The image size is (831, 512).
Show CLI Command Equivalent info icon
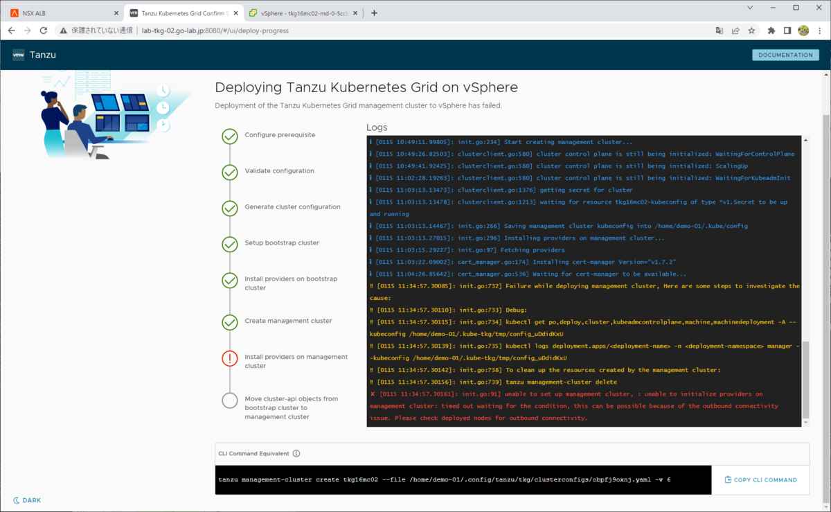296,454
